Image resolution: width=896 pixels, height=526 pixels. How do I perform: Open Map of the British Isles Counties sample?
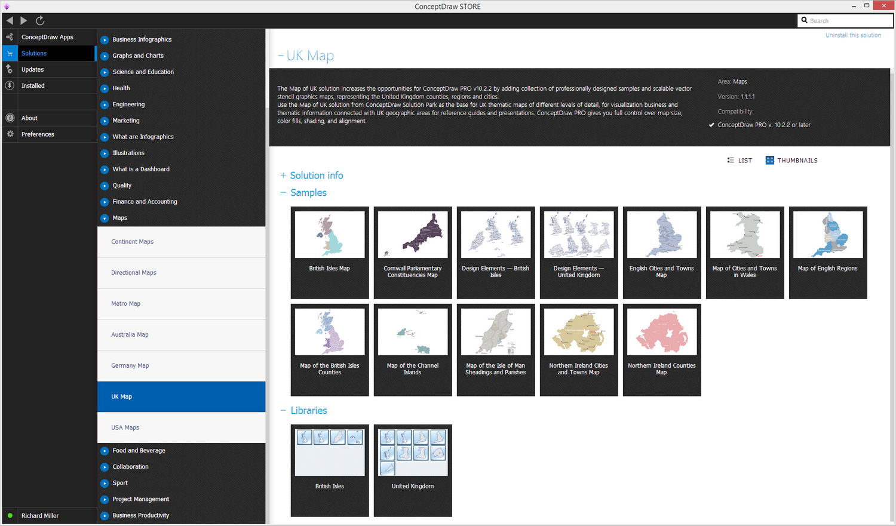tap(330, 350)
